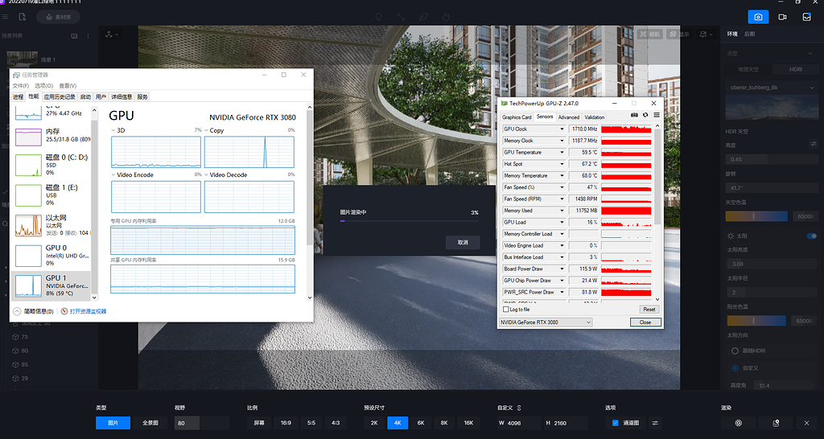Click the 高度角 12.4 input field
The width and height of the screenshot is (824, 439).
[x=785, y=385]
